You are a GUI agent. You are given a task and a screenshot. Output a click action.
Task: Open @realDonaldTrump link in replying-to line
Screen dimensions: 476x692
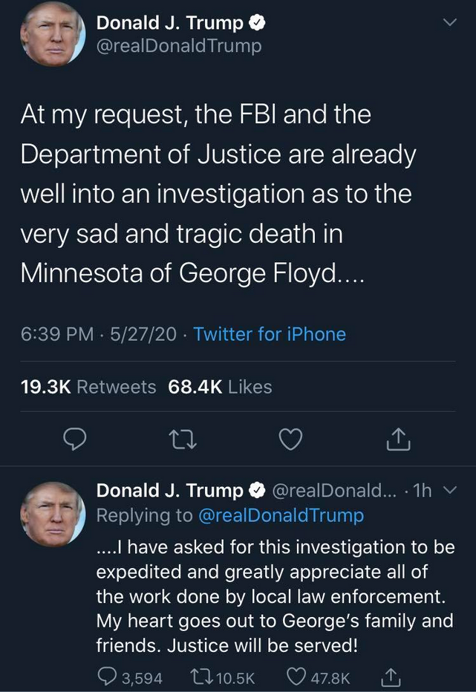coord(281,515)
